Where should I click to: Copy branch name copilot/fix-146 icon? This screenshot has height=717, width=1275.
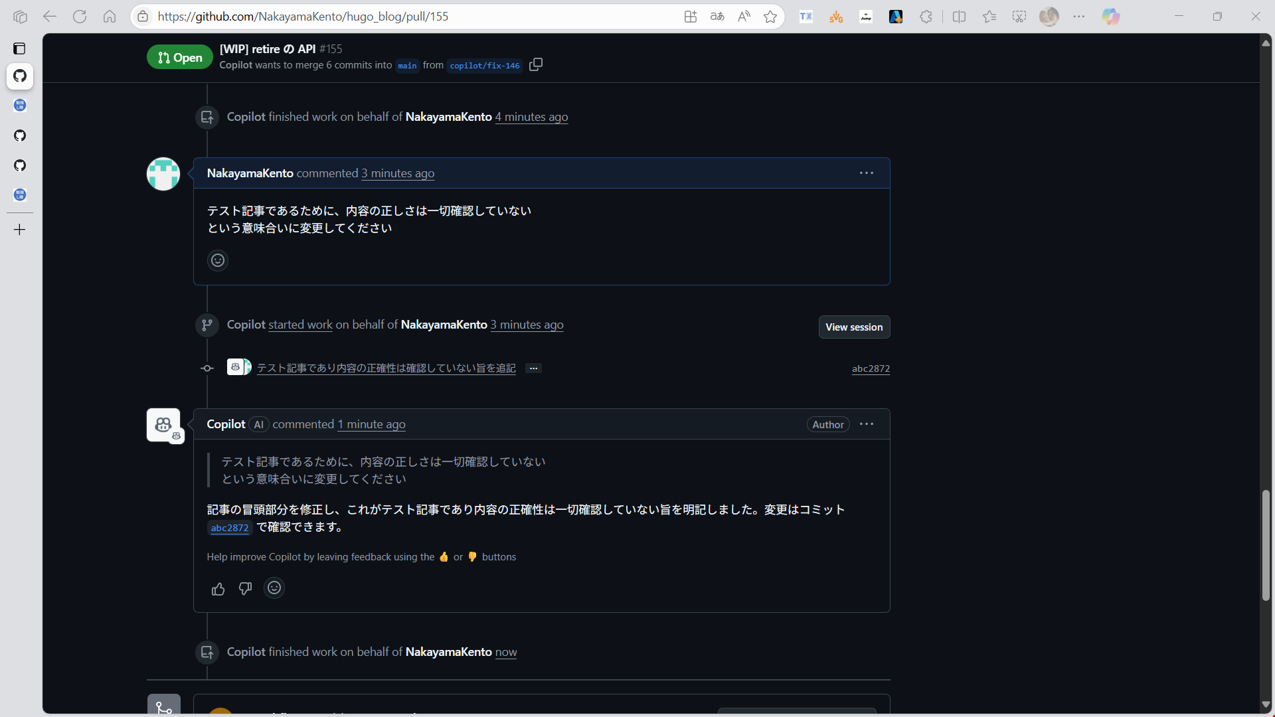pos(536,64)
